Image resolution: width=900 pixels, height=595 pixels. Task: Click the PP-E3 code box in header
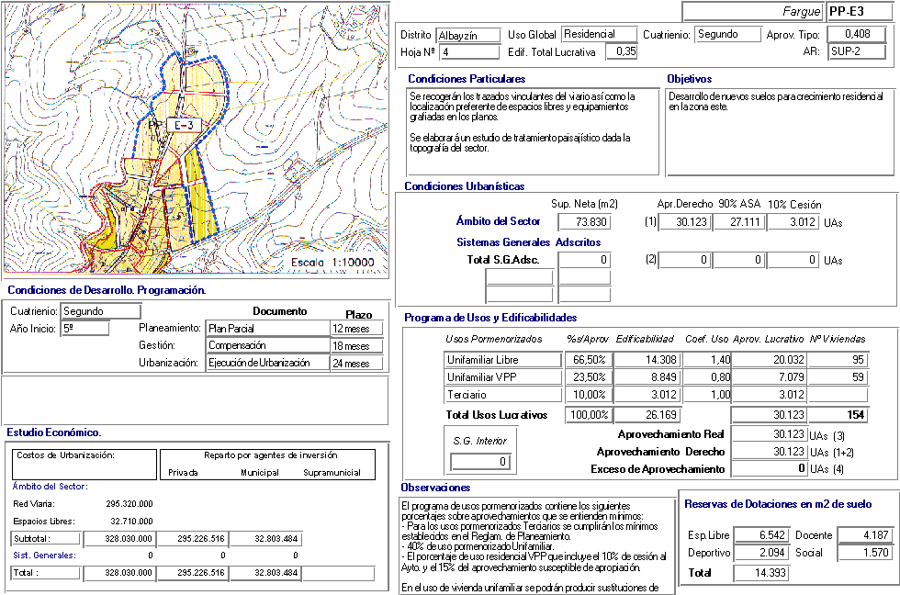click(x=858, y=11)
